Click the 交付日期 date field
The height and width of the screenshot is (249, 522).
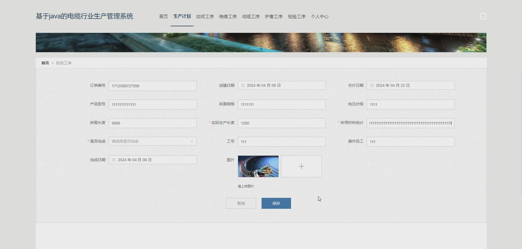click(x=411, y=85)
